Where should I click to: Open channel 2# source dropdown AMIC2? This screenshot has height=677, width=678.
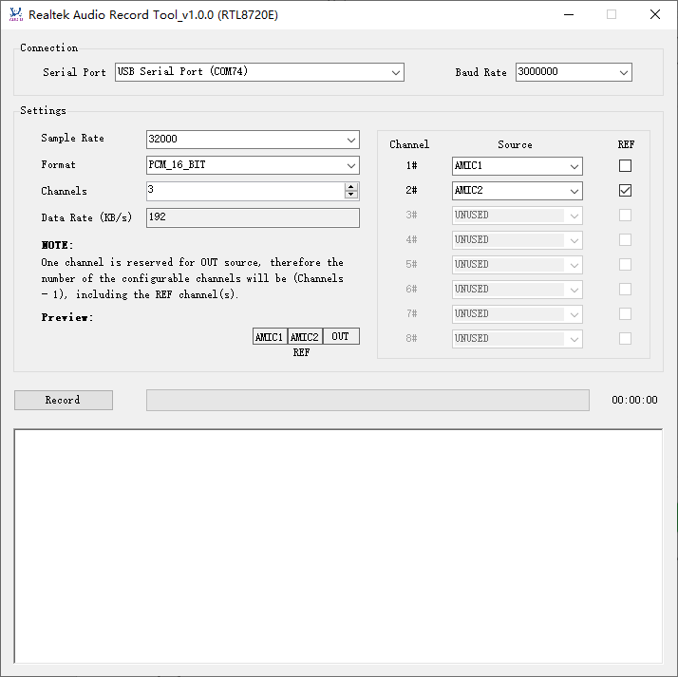point(518,191)
